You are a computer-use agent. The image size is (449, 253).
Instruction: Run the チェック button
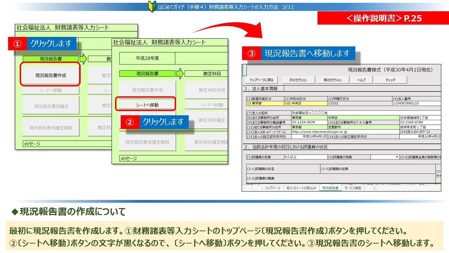pyautogui.click(x=390, y=80)
